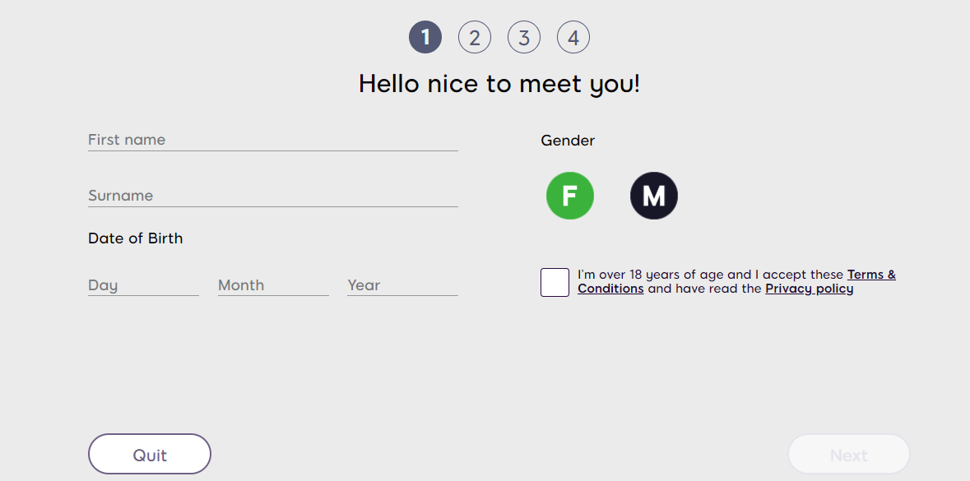Image resolution: width=970 pixels, height=481 pixels.
Task: Click the 'Hello nice to meet you!' heading
Action: coord(499,84)
